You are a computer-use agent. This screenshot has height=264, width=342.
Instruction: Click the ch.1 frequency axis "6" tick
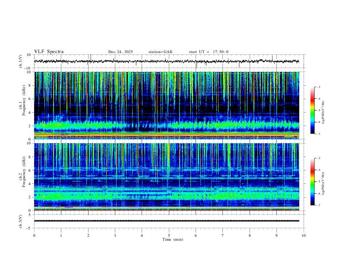tap(30, 99)
